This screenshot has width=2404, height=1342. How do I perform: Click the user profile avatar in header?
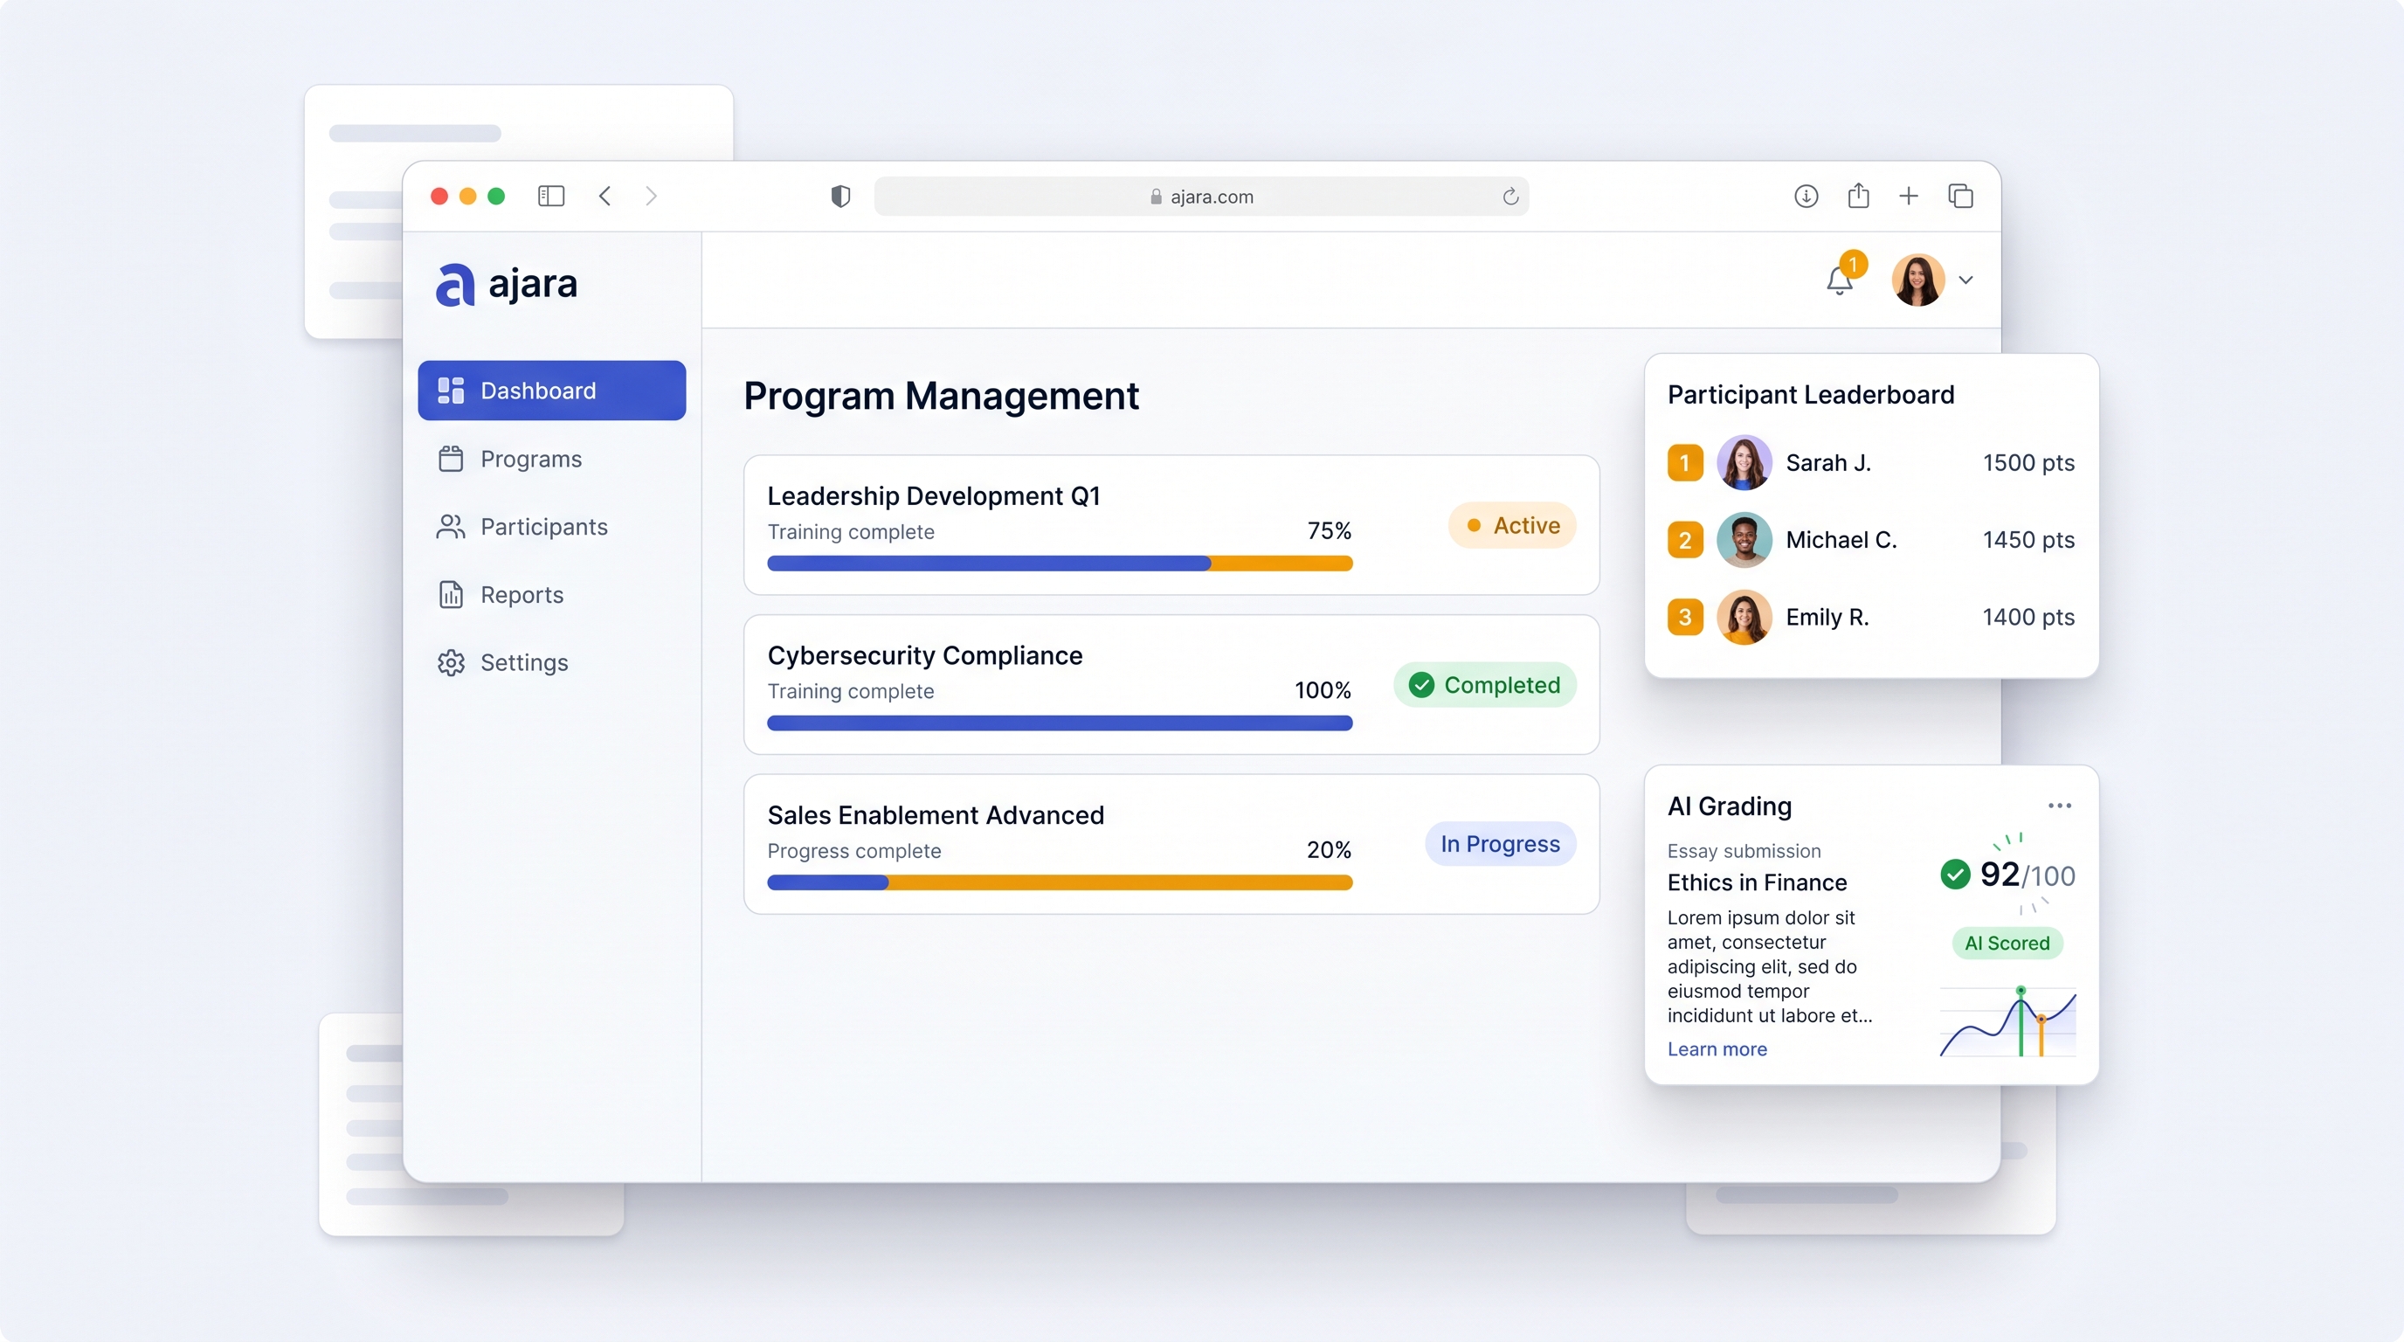[x=1917, y=280]
